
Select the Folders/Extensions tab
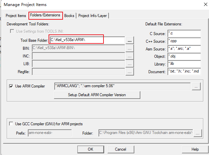(46, 15)
